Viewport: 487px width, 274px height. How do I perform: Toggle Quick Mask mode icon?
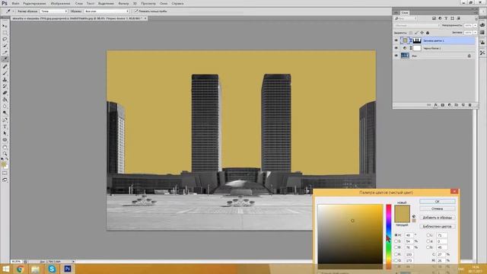[5, 173]
